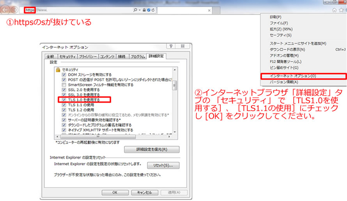Screen dimensions: 347x201
Task: Expand the ファイル(F) submenu
Action: [x=279, y=23]
